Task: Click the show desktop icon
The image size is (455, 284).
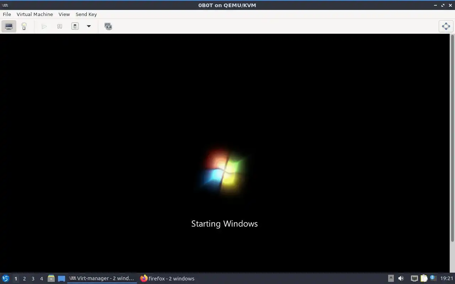Action: pos(61,279)
